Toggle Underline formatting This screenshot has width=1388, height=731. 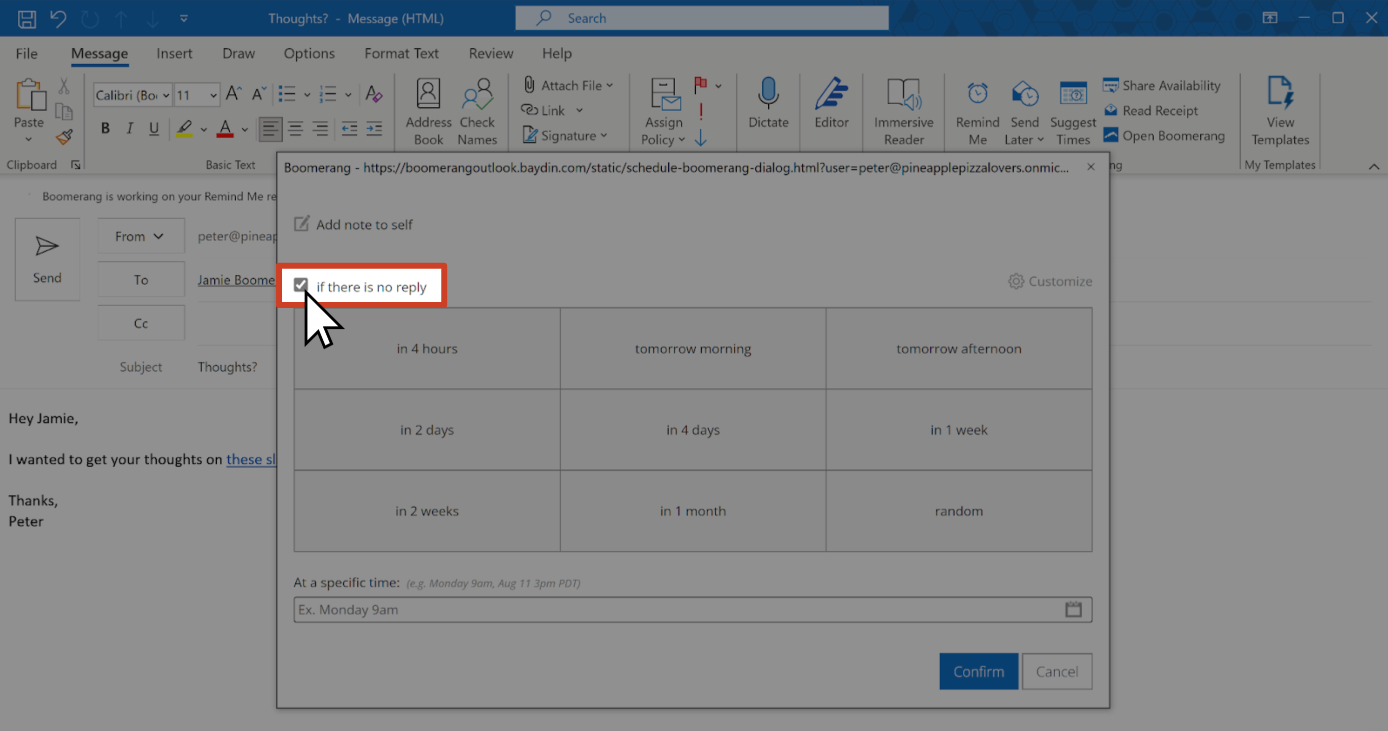154,128
